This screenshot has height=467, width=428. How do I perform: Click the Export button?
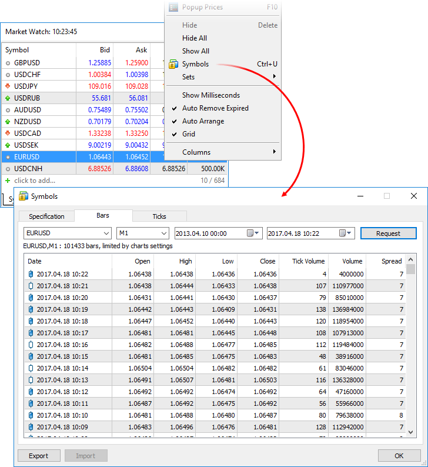[39, 456]
